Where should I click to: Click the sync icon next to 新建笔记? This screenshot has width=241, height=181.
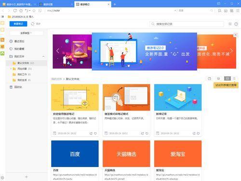(33, 24)
